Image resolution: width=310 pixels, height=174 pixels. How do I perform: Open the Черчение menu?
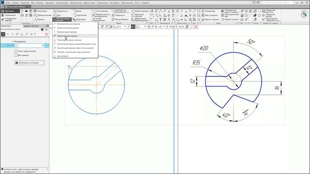point(49,3)
